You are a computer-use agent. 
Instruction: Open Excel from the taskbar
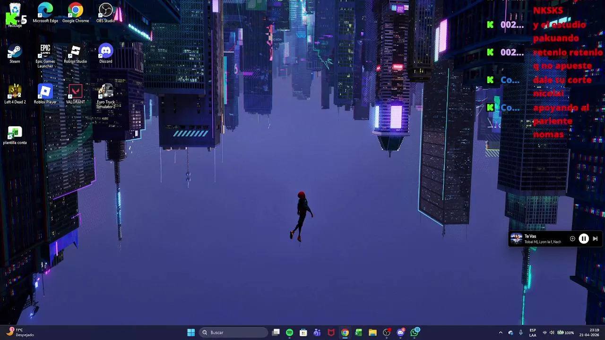point(359,332)
